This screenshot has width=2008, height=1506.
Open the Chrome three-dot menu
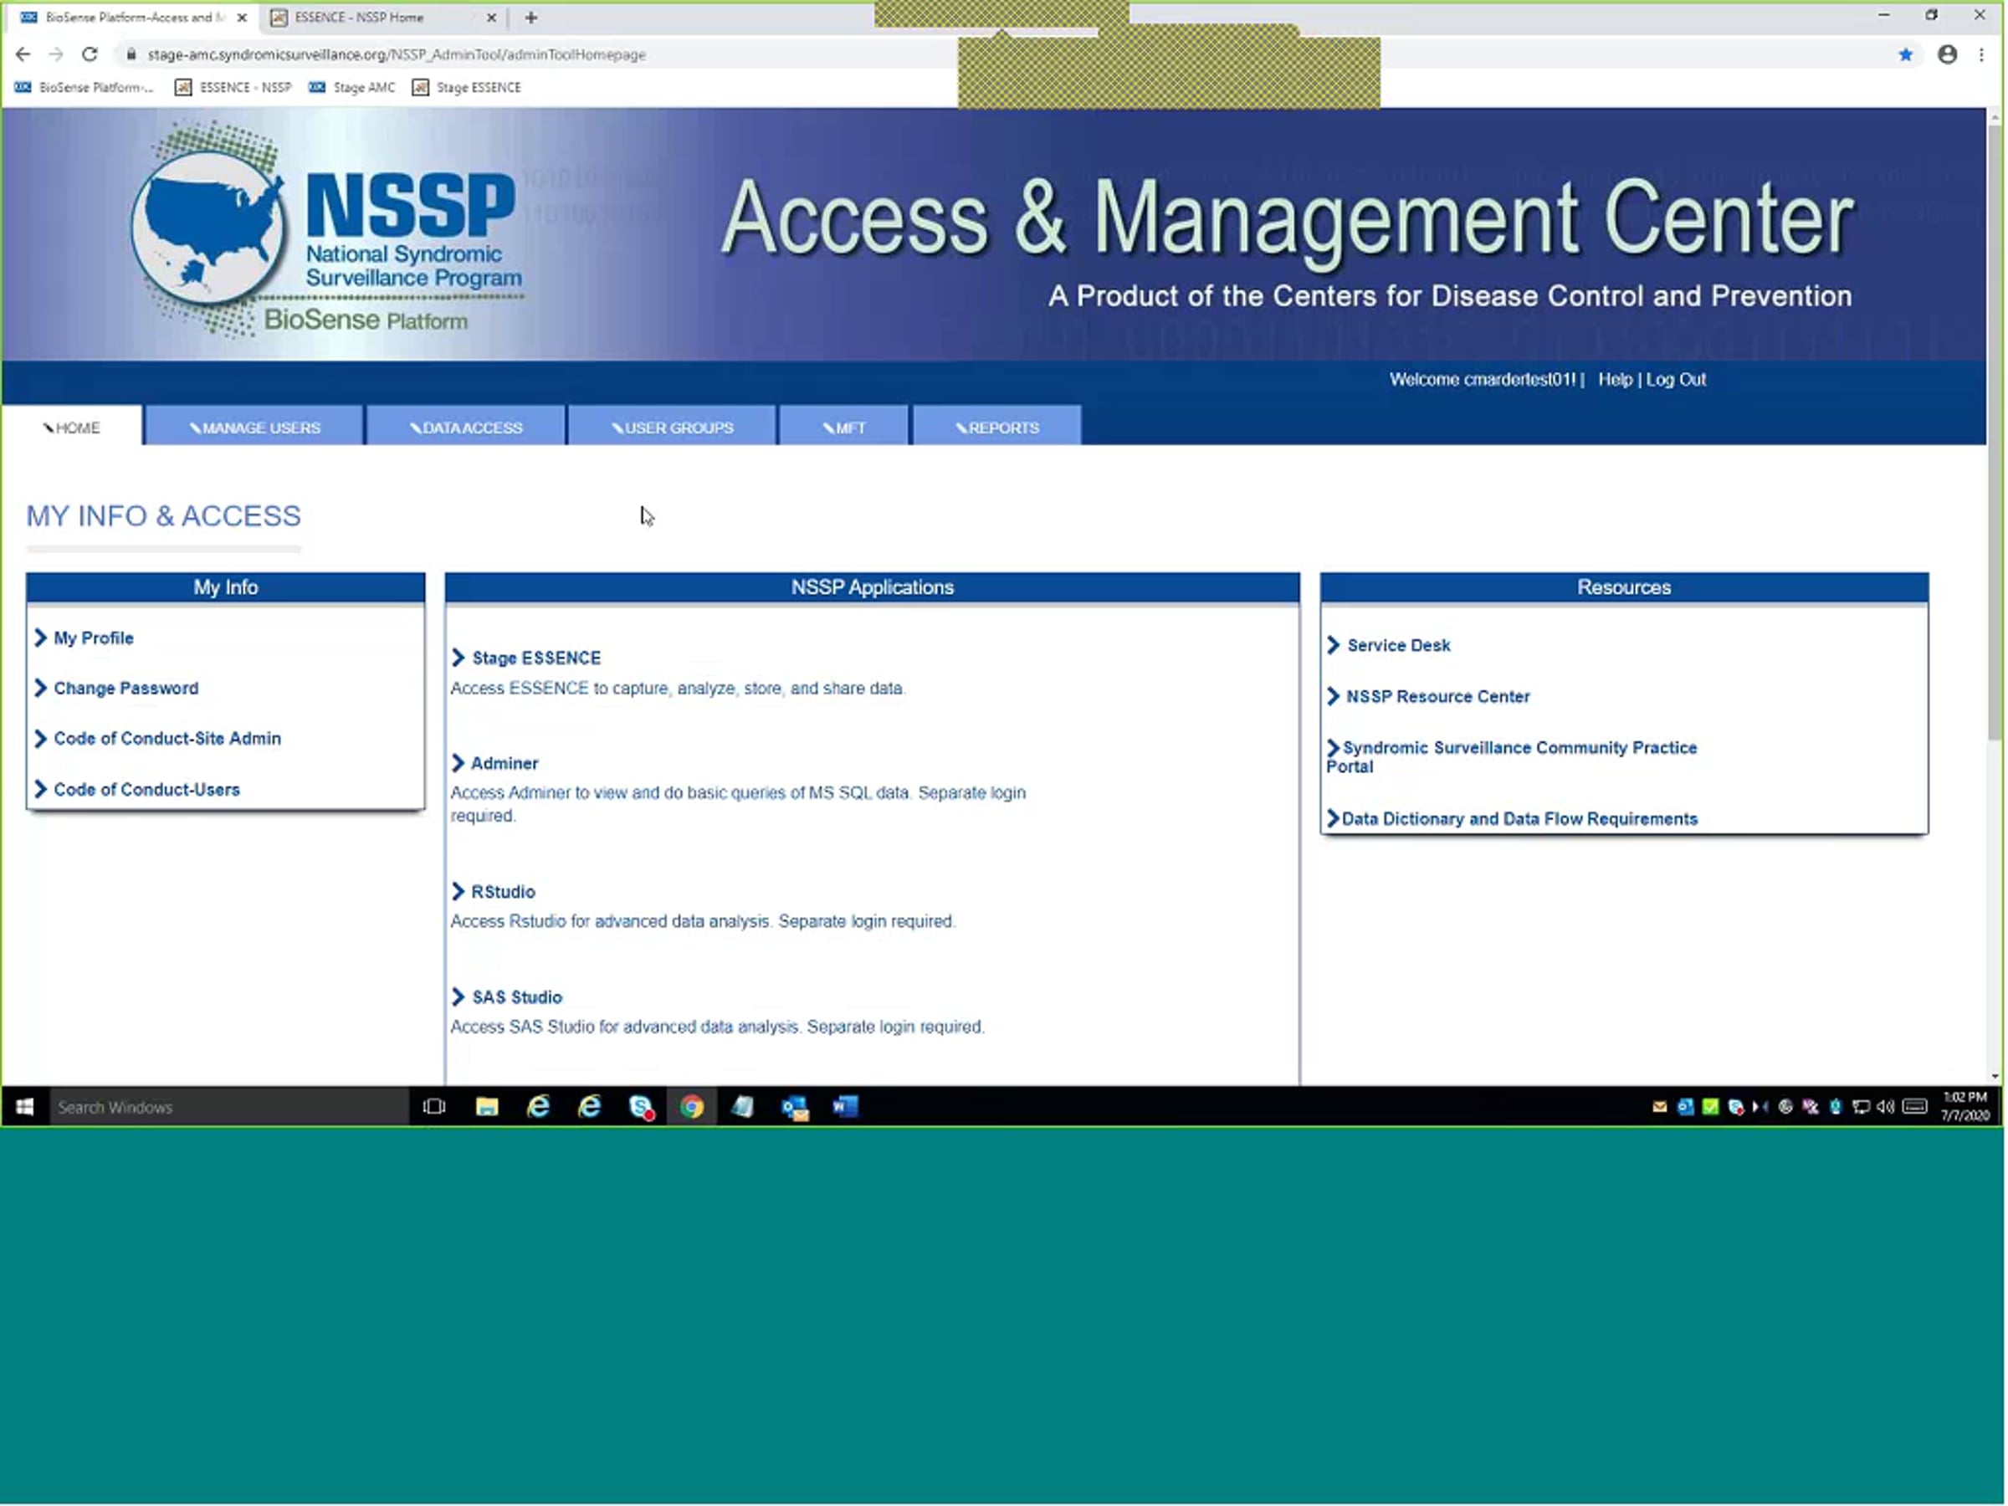[x=1980, y=54]
